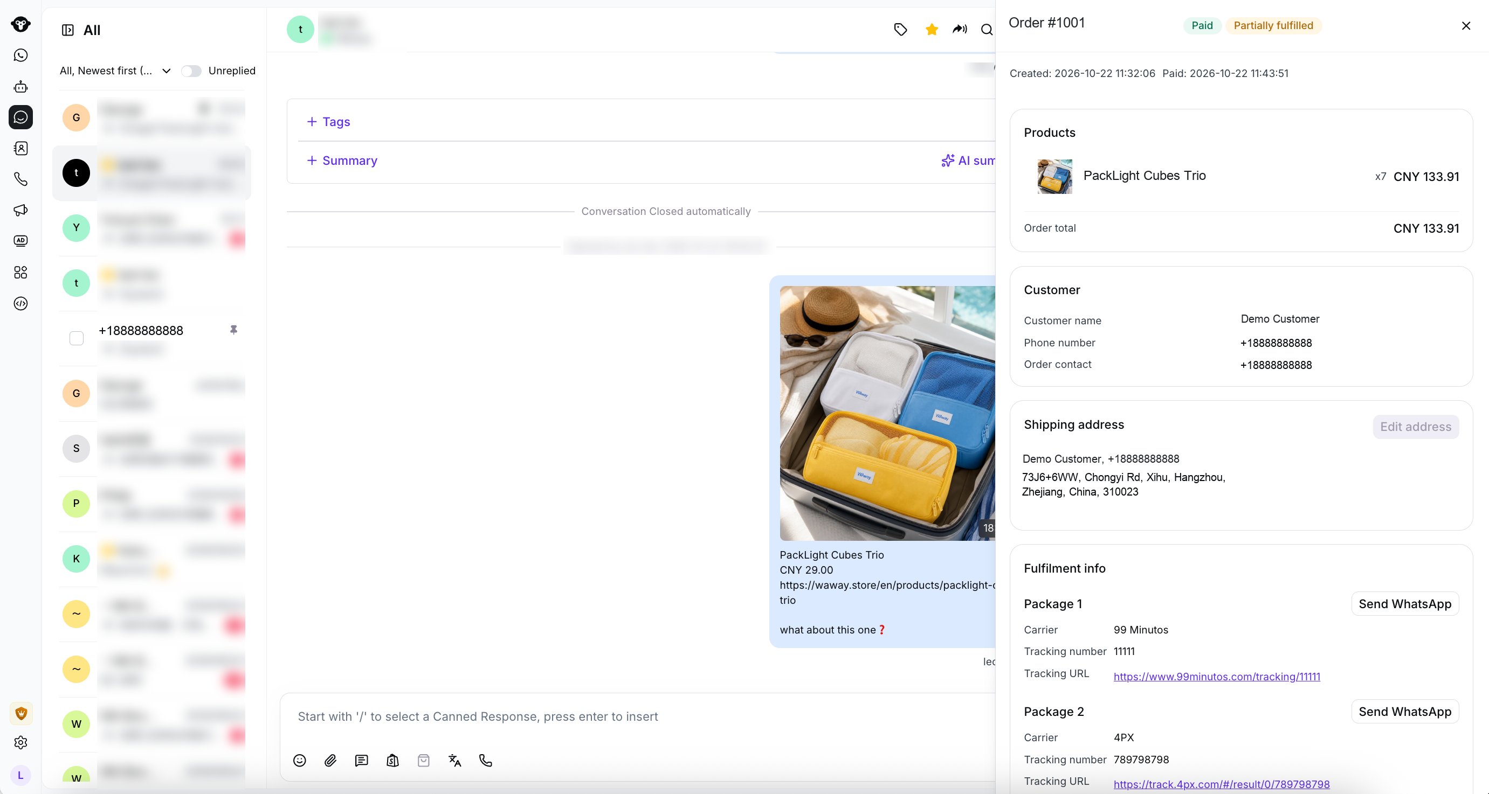Collapse the conversation list panel icon
The image size is (1489, 794).
tap(67, 30)
